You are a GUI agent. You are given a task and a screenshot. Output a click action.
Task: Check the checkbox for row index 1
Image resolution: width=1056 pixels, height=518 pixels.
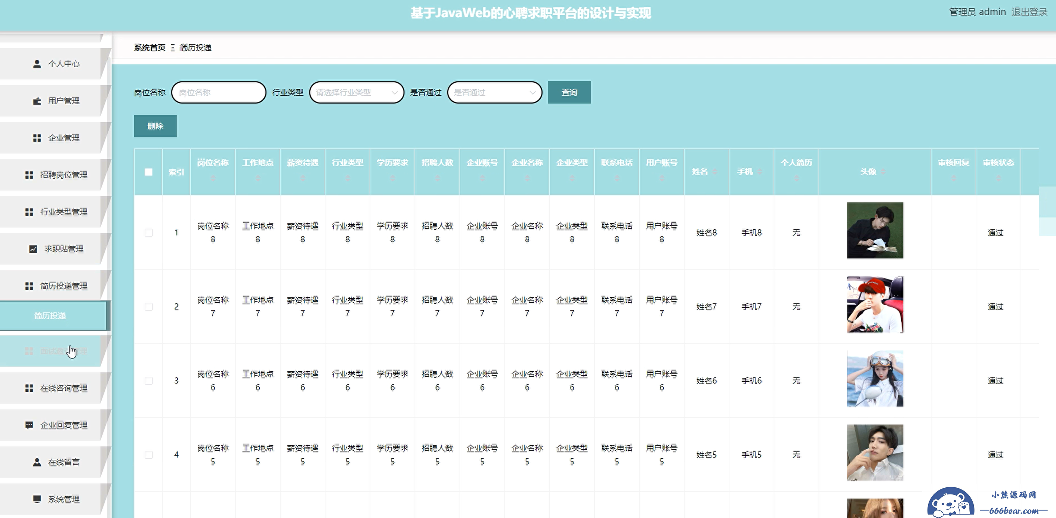pyautogui.click(x=148, y=232)
